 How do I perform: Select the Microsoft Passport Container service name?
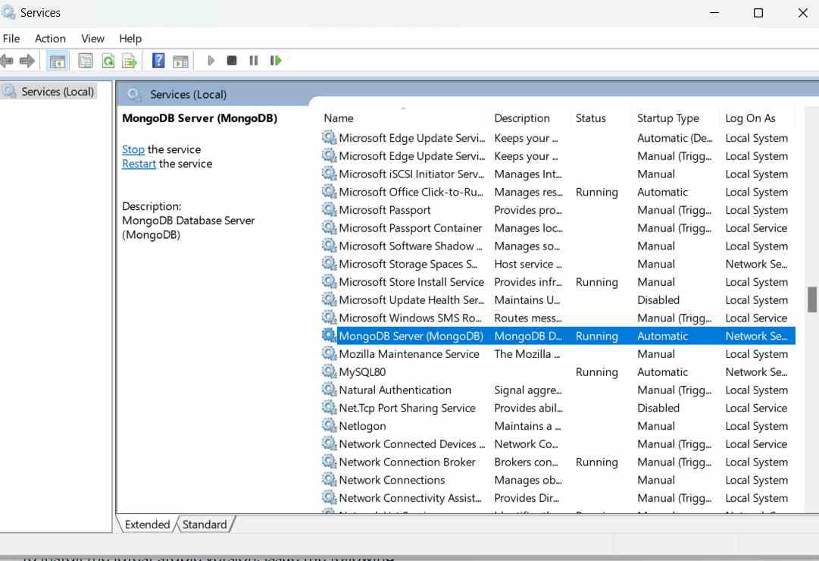tap(411, 228)
